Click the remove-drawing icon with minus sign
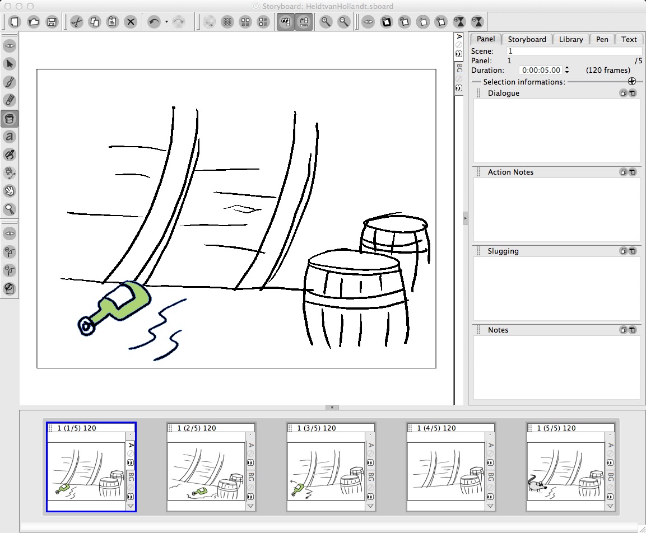Screen dimensions: 646x533 10,270
